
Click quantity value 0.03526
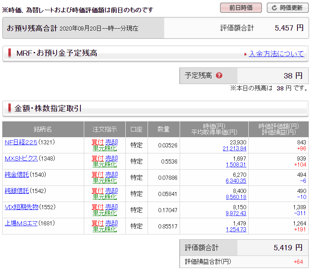pos(168,145)
